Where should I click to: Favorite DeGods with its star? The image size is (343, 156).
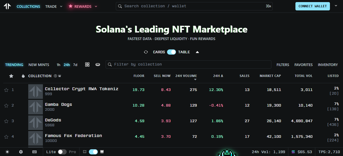pyautogui.click(x=6, y=121)
